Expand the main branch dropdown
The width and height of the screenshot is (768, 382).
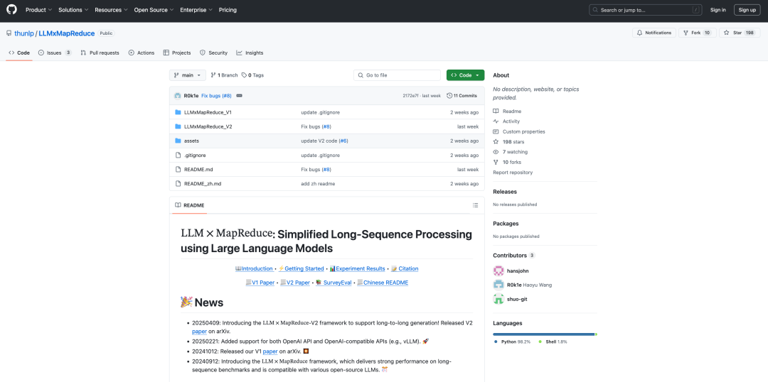coord(187,75)
